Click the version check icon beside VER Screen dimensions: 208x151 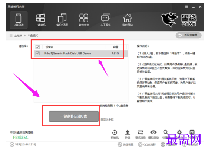[x=12, y=144]
